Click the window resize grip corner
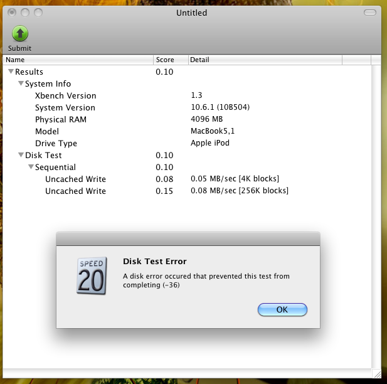 pos(376,373)
